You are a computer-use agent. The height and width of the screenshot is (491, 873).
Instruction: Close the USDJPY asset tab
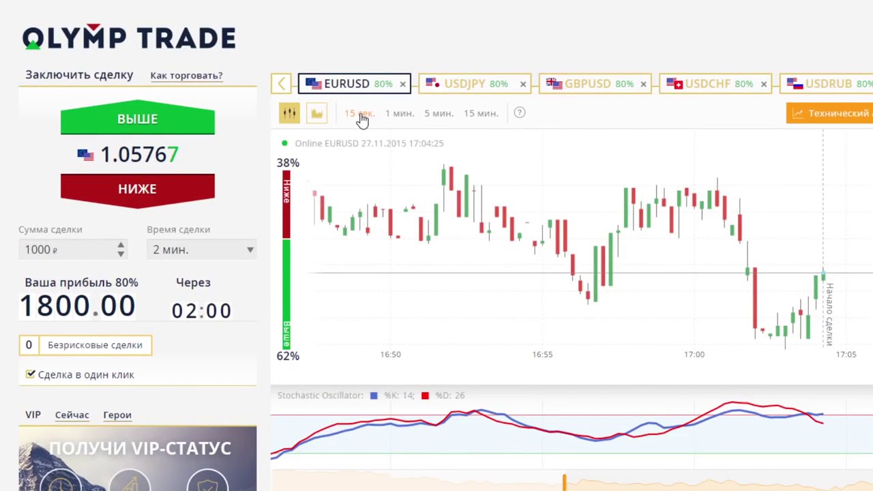[523, 84]
